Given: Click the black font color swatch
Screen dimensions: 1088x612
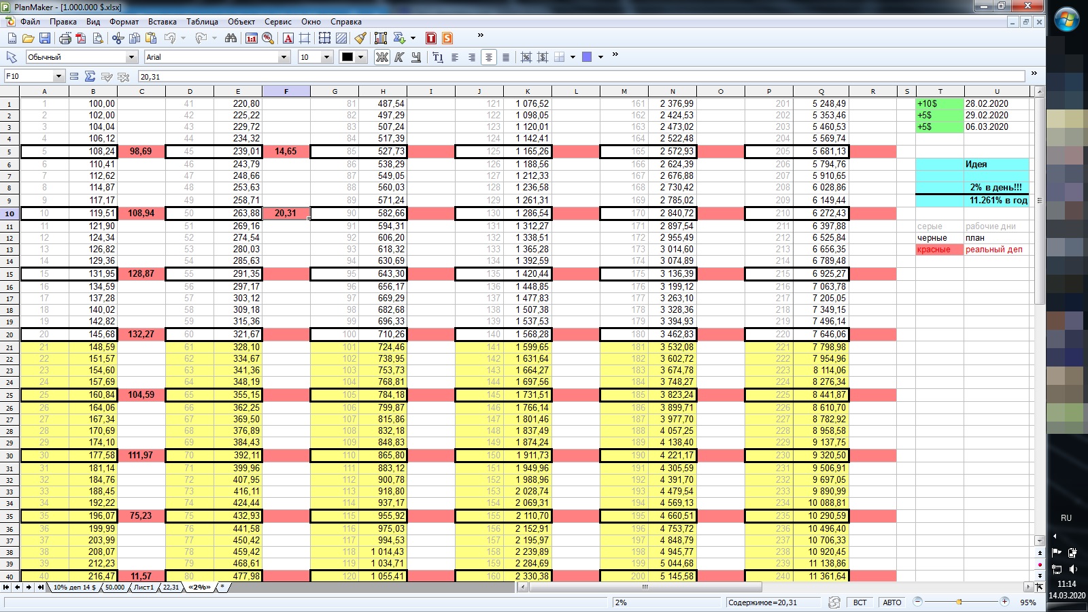Looking at the screenshot, I should coord(347,57).
